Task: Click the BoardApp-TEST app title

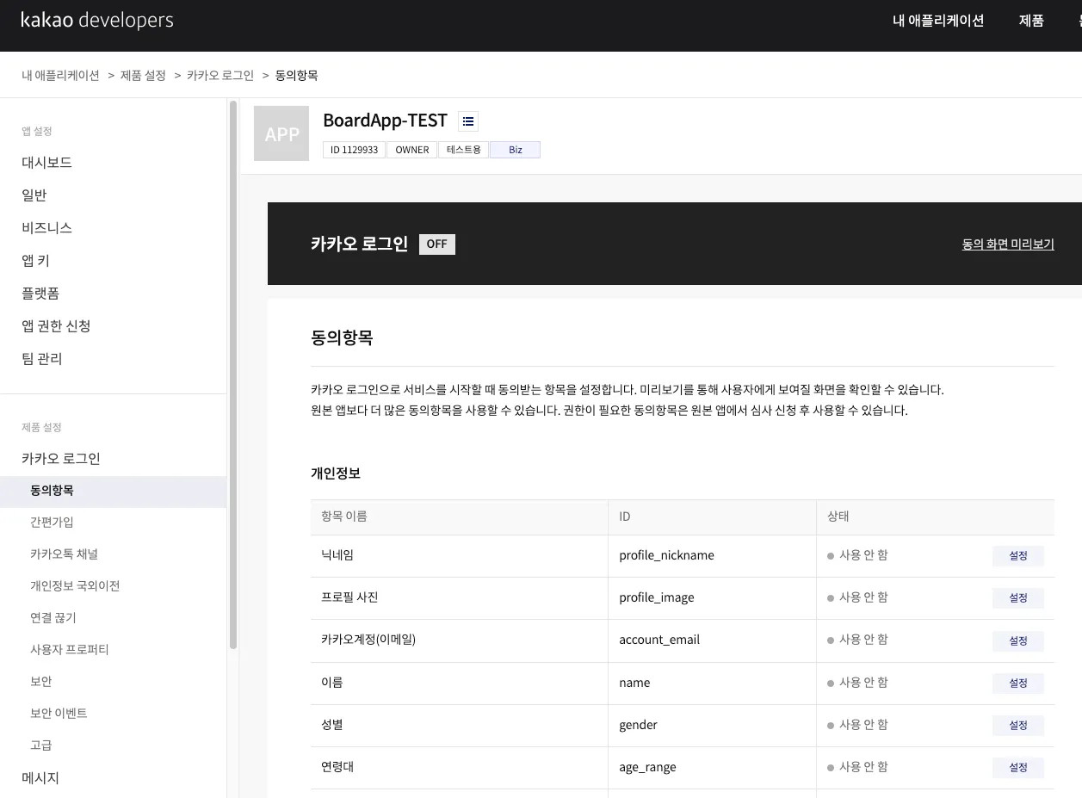Action: (386, 121)
